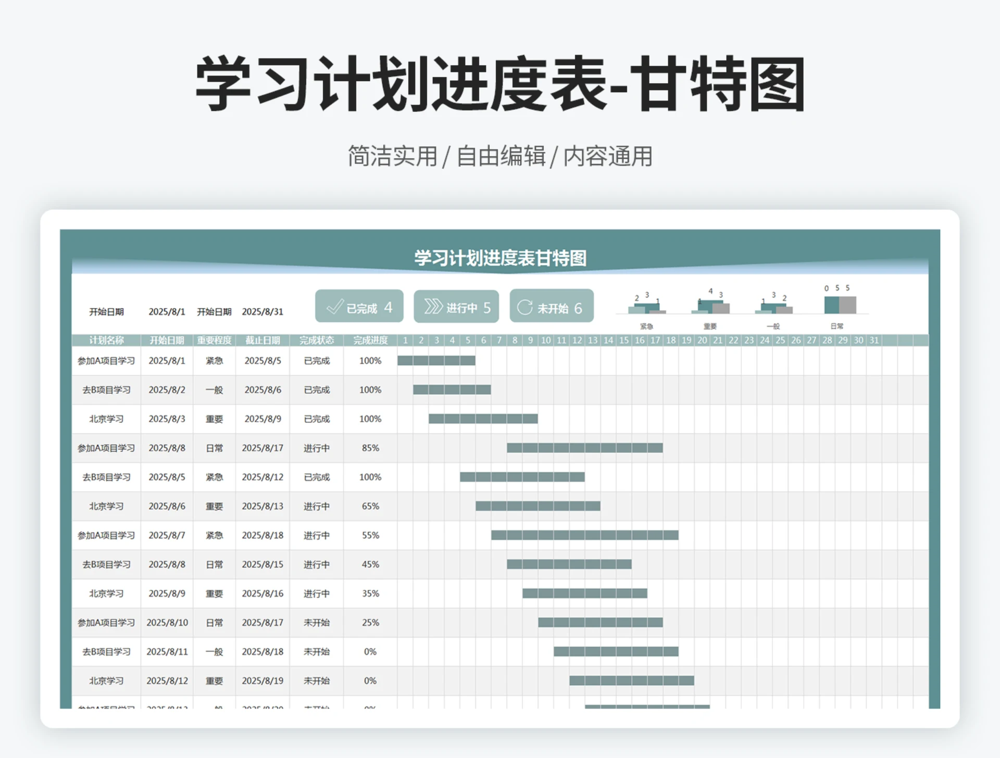Click the 已完成 4 status button

[x=359, y=307]
